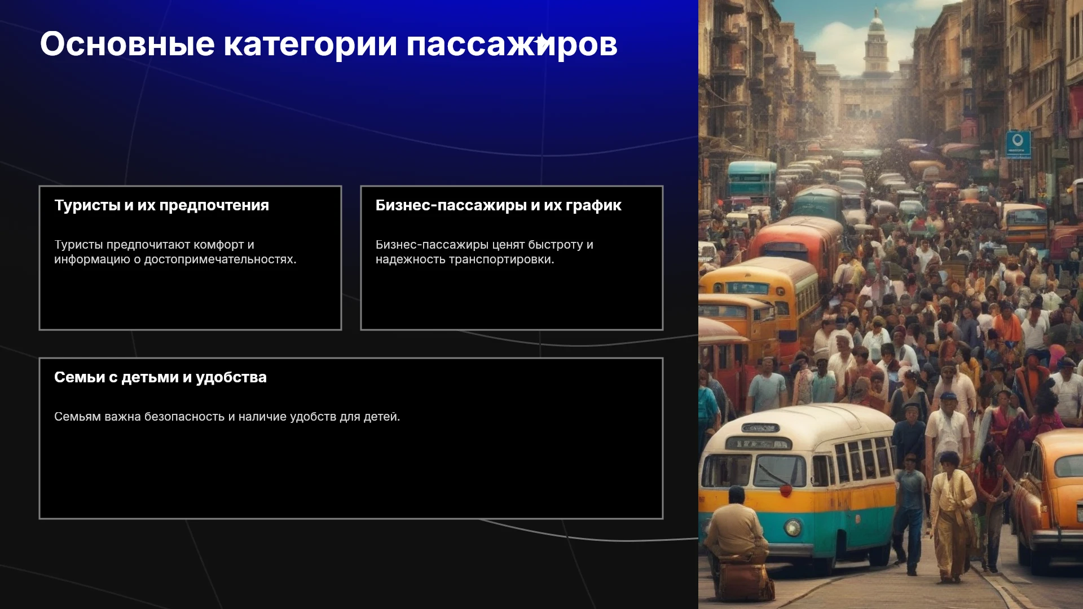Select the text about tourists preferring comfort

tap(175, 252)
